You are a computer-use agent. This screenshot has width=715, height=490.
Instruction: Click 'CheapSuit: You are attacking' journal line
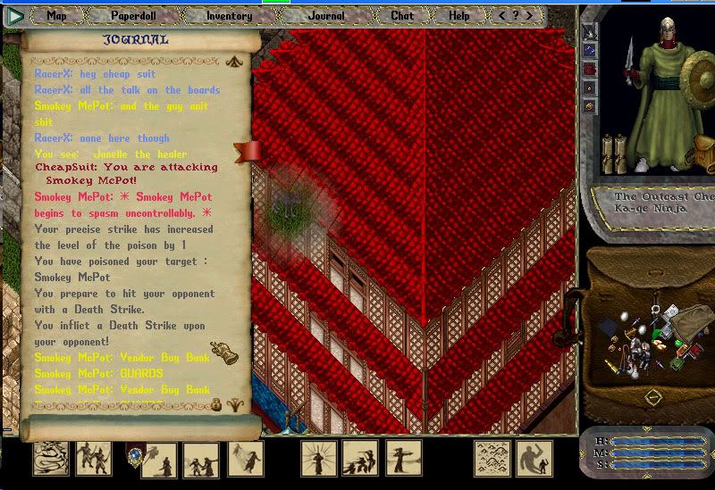127,167
